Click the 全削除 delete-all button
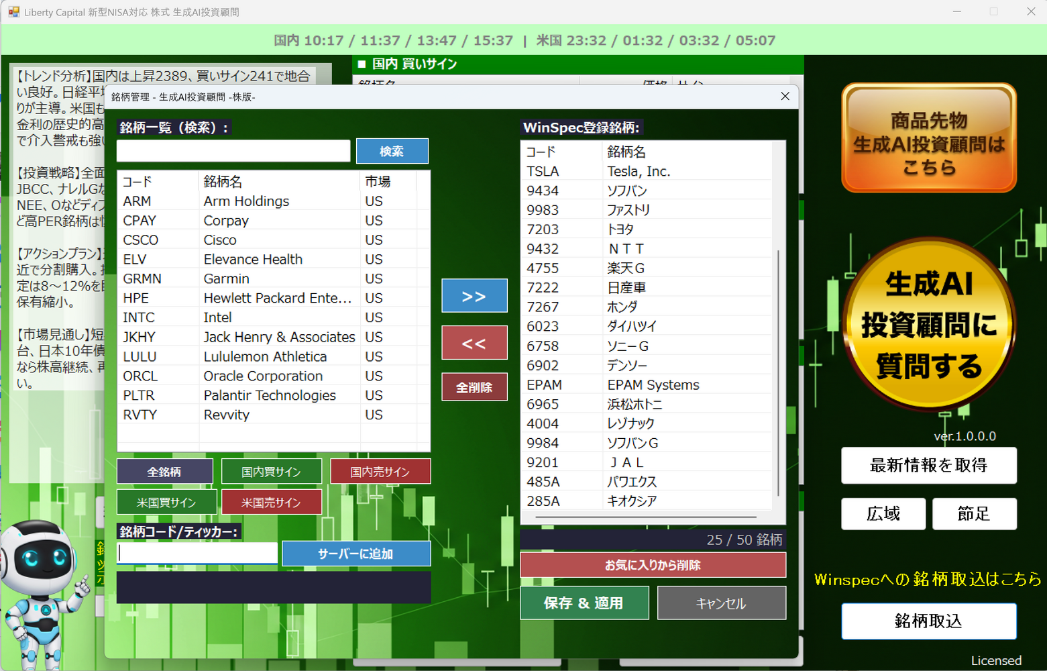Image resolution: width=1047 pixels, height=671 pixels. pos(474,387)
